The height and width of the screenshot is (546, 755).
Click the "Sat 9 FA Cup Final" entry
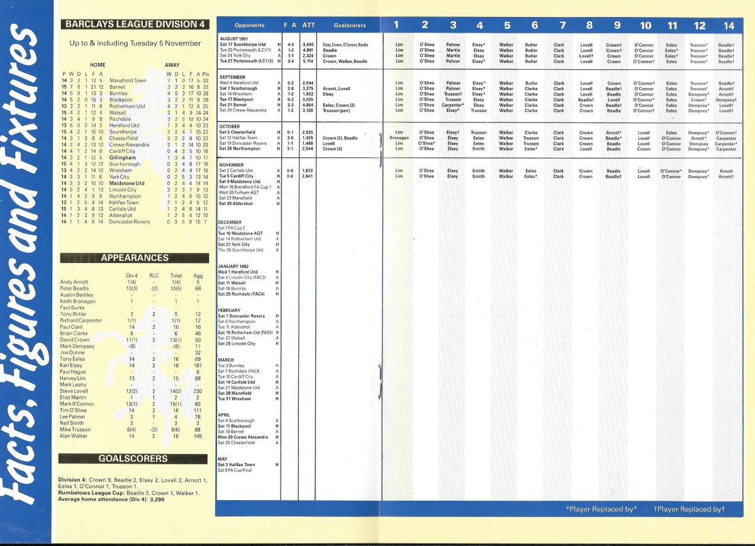pyautogui.click(x=234, y=471)
